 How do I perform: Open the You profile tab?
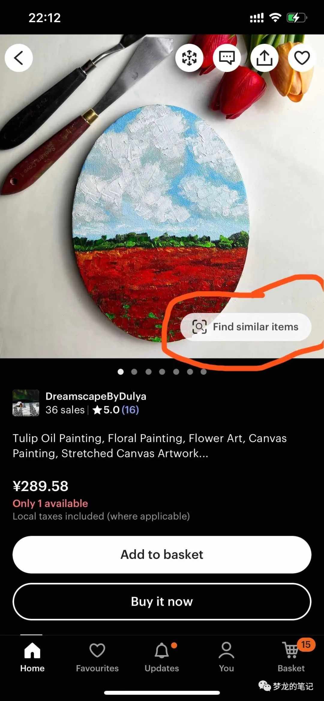tap(226, 657)
